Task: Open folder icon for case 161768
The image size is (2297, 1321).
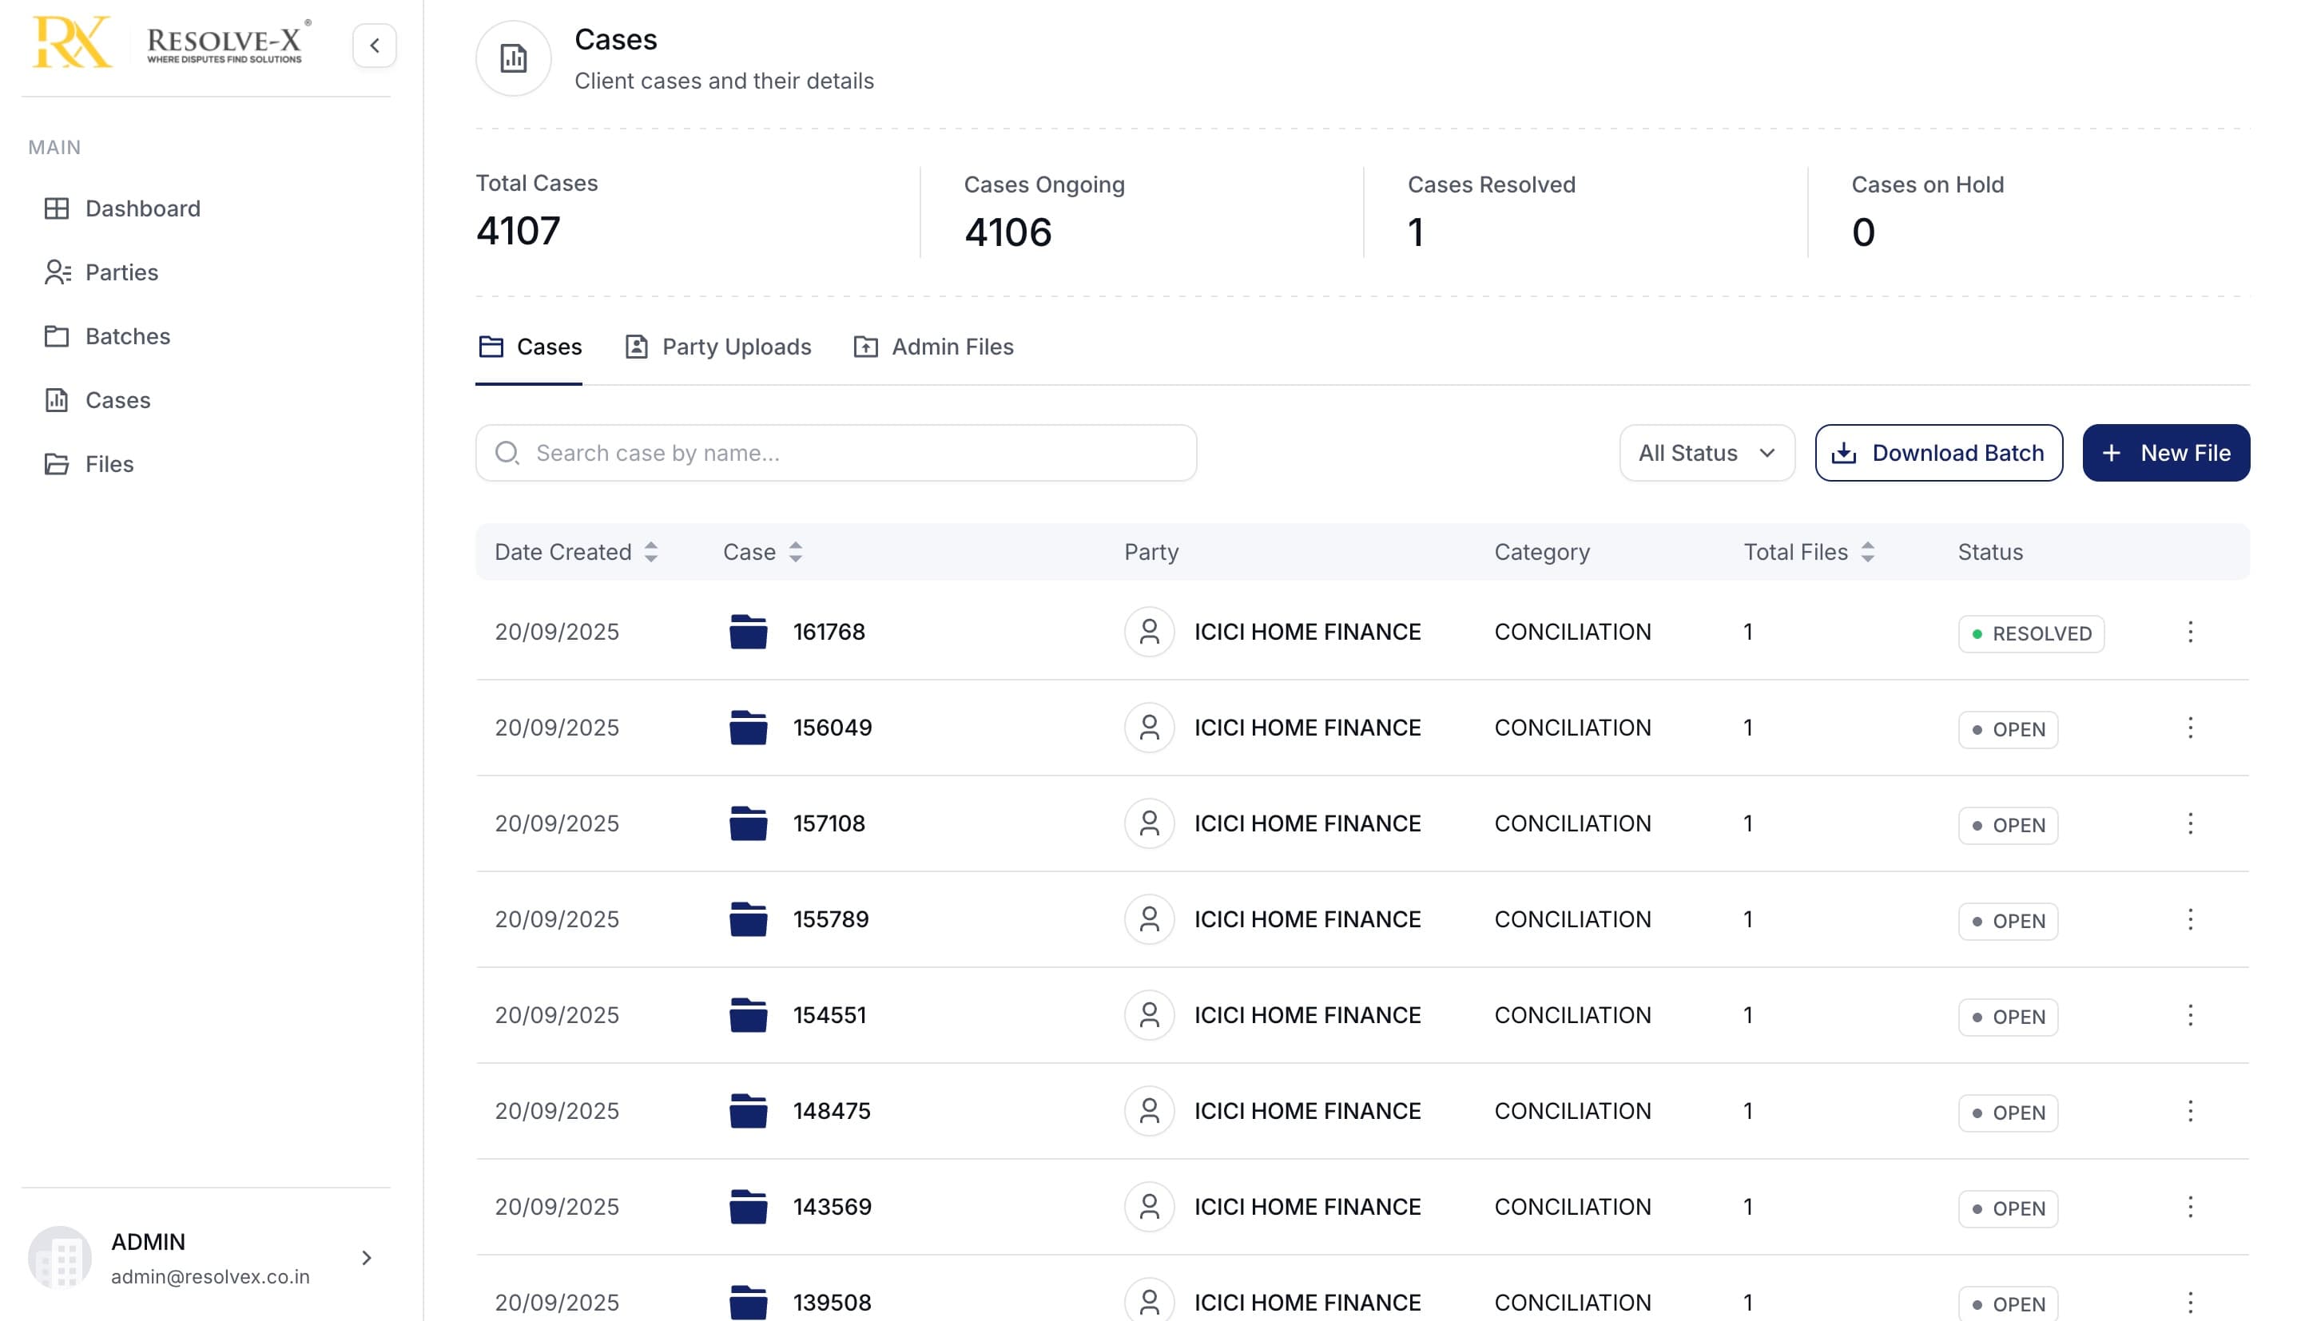Action: coord(749,632)
